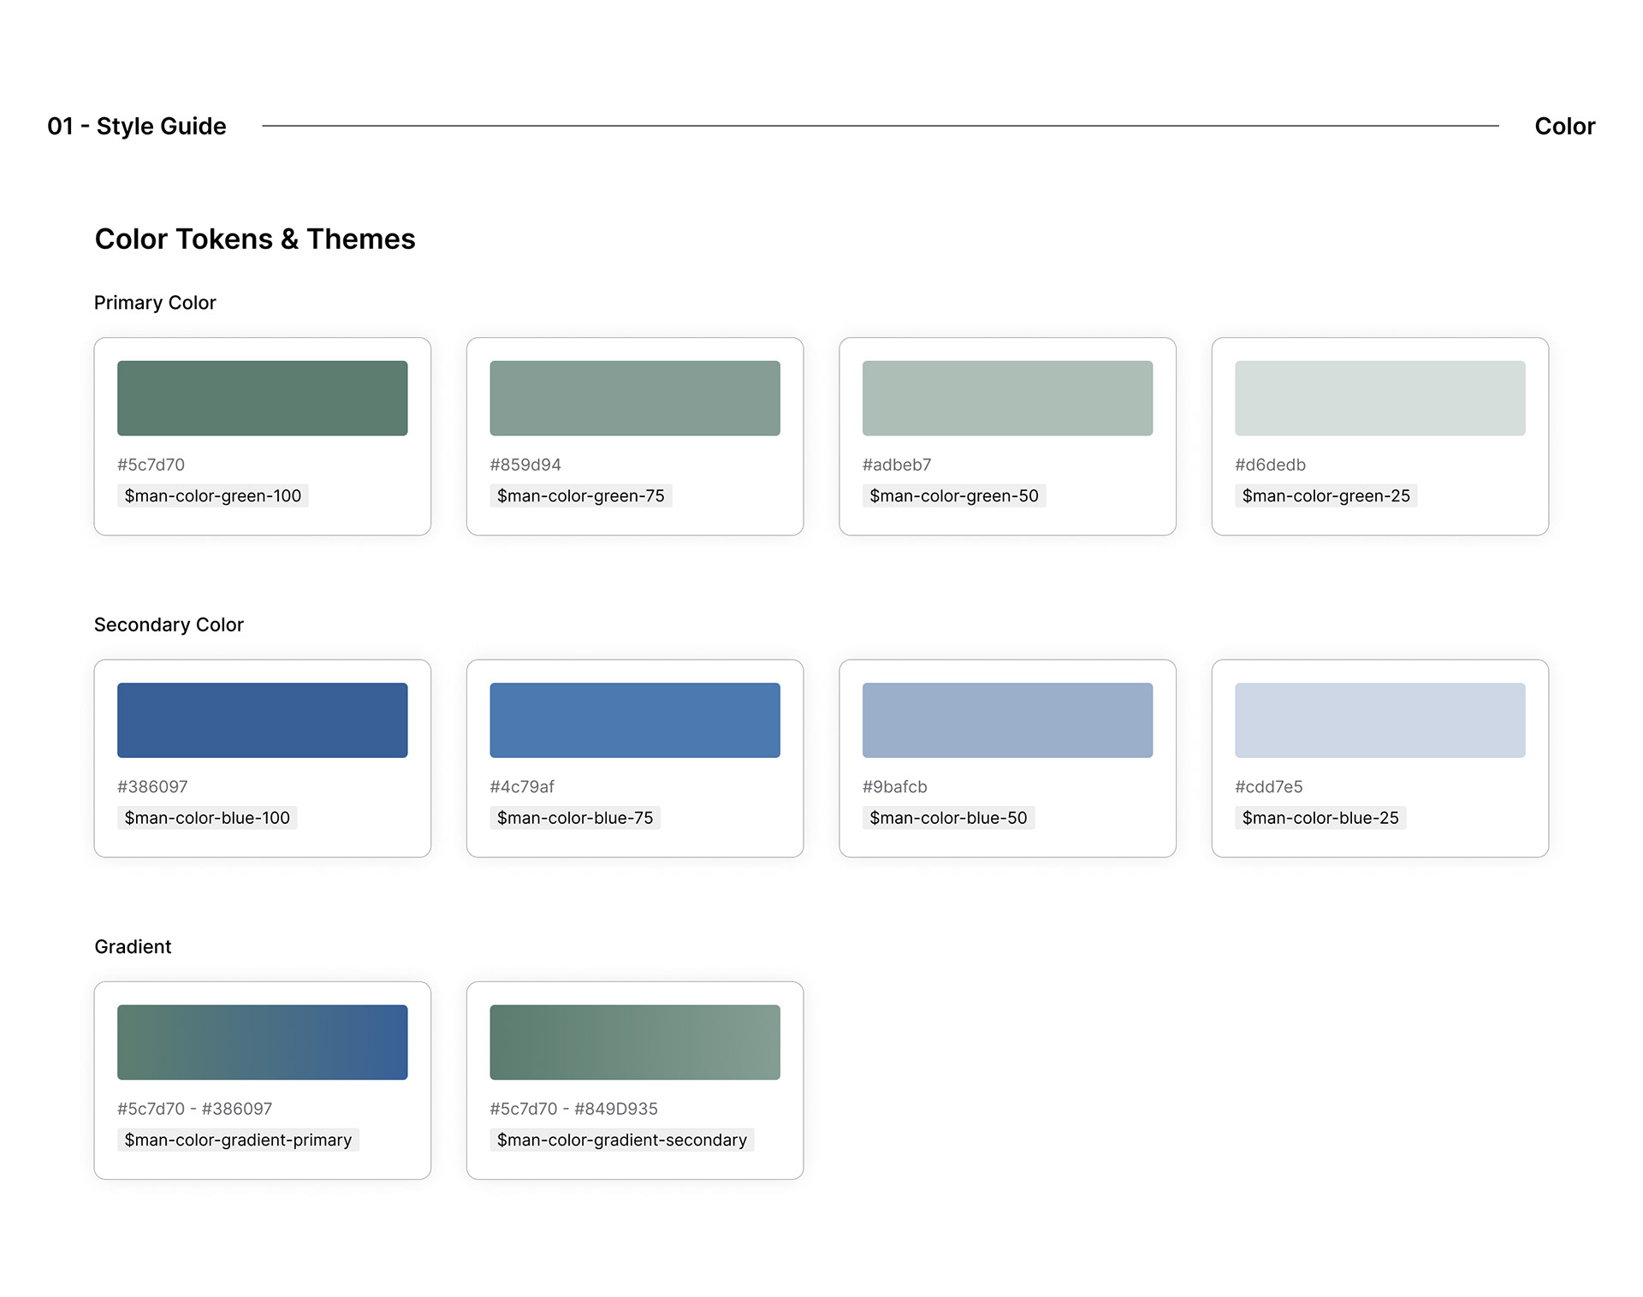Click the $man-color-green-100 token label
This screenshot has height=1297, width=1643.
213,495
